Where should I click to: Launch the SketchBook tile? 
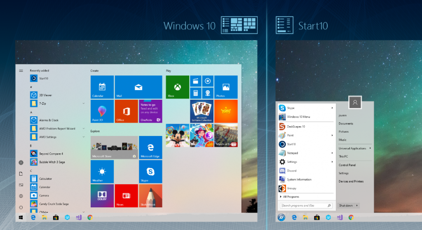[150, 196]
